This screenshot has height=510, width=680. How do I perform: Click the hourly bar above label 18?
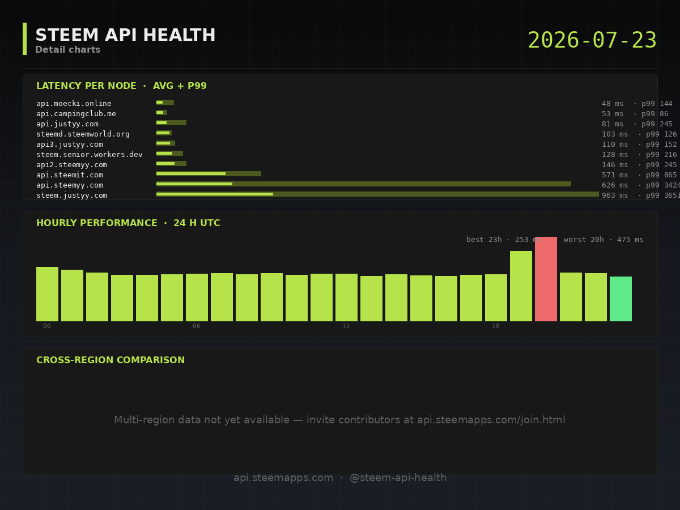coord(496,297)
